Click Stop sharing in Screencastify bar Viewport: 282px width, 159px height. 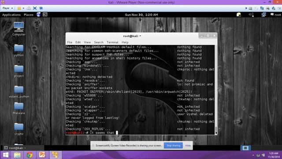pyautogui.click(x=173, y=145)
